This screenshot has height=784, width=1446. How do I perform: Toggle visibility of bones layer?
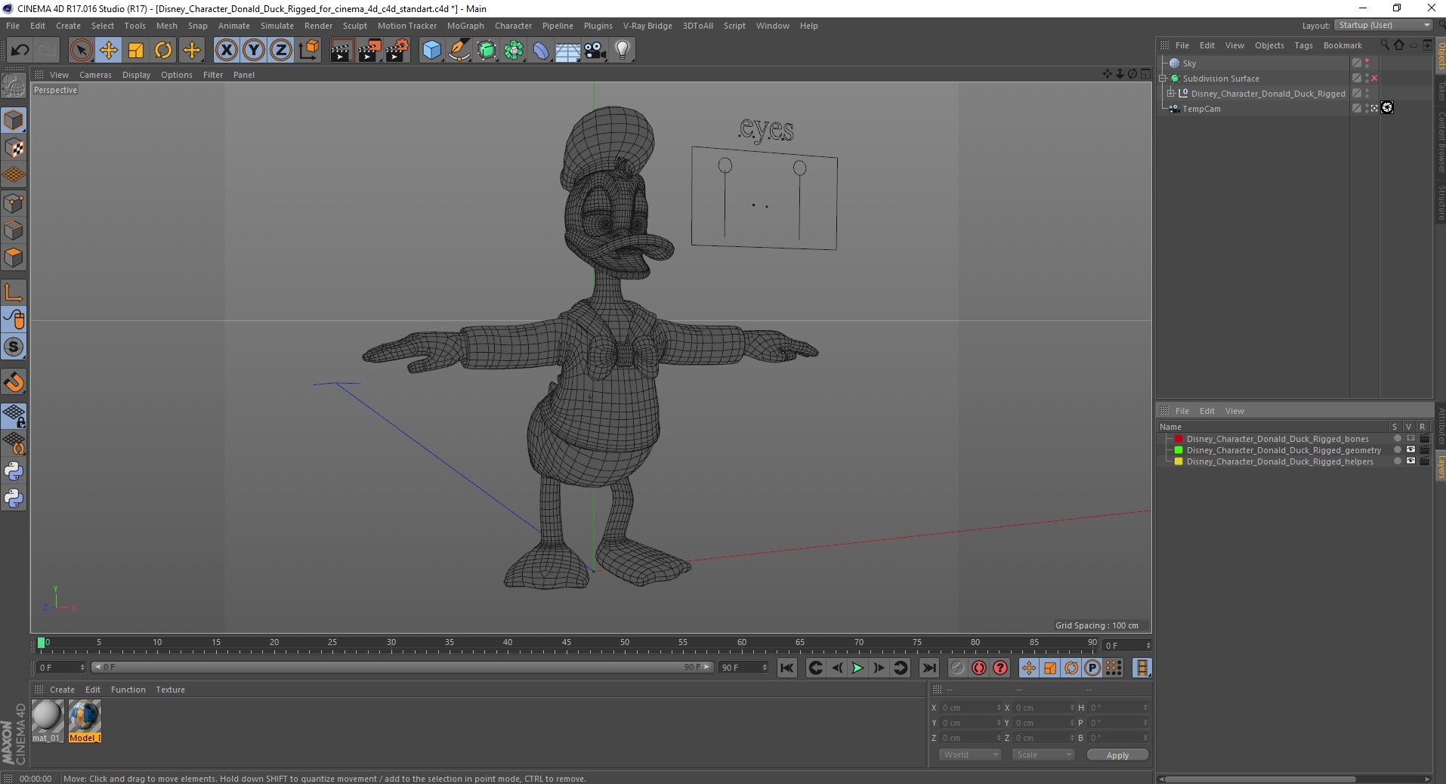coord(1410,439)
